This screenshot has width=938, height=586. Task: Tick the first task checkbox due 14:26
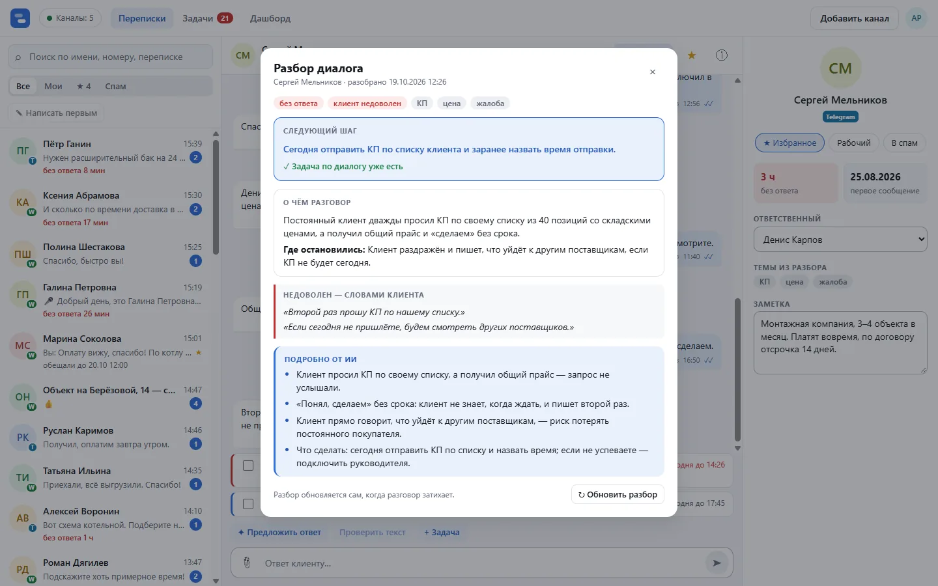click(x=248, y=466)
